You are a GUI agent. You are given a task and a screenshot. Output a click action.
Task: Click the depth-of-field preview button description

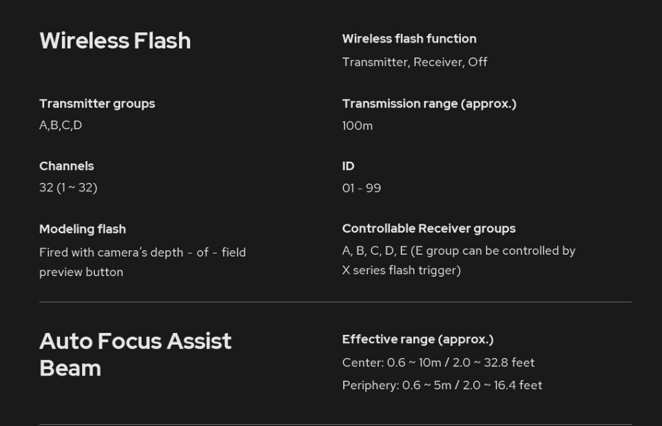tap(142, 262)
